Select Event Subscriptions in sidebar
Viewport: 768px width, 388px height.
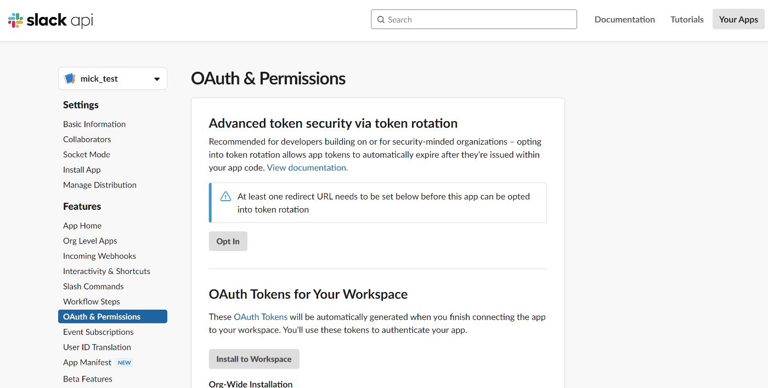(x=98, y=332)
